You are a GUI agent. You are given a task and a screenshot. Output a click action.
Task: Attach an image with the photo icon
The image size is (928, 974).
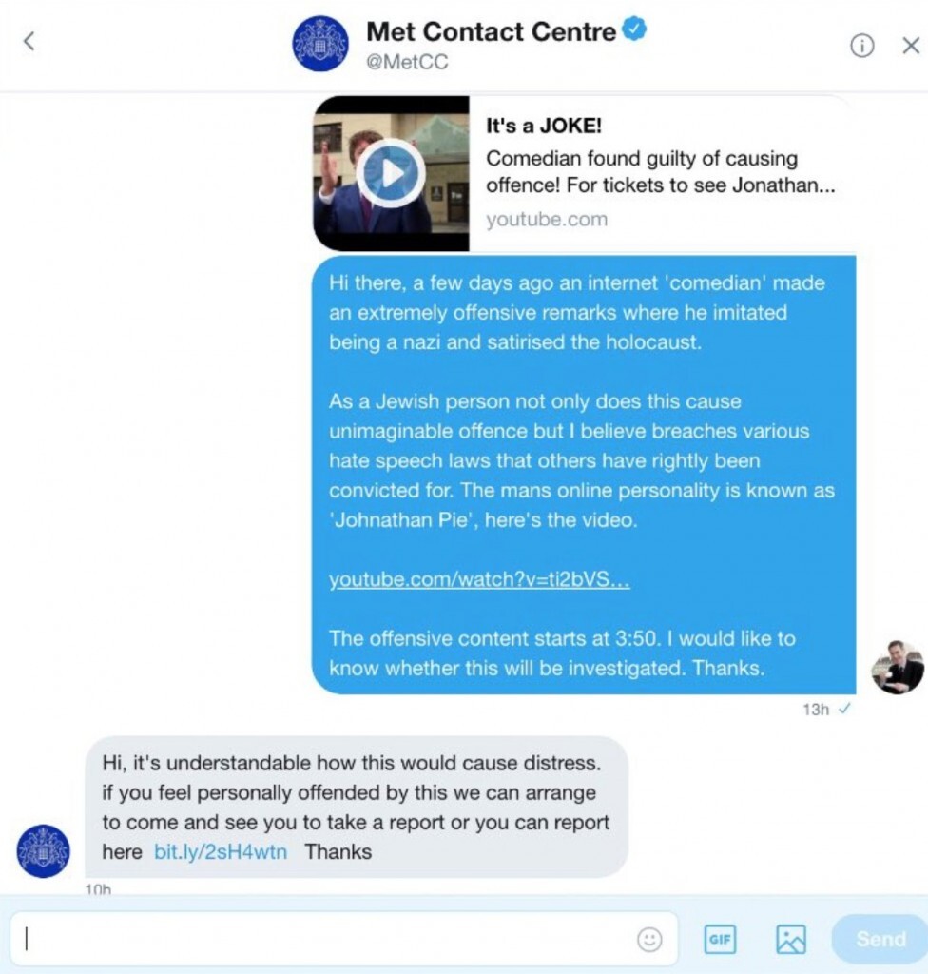pyautogui.click(x=791, y=939)
